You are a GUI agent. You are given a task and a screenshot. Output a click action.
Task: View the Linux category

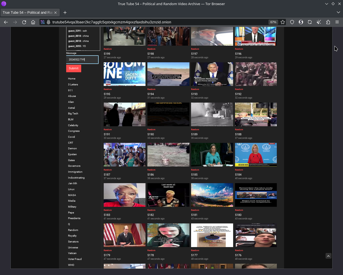71,189
